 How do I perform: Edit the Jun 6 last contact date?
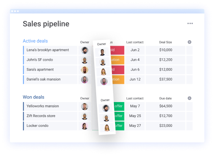135,70
